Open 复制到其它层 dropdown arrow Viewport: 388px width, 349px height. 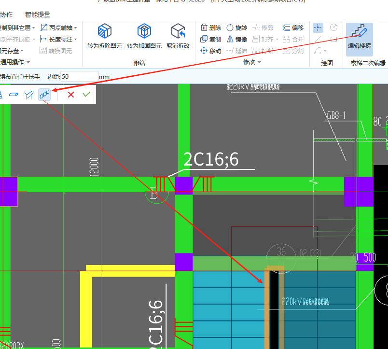[x=34, y=28]
